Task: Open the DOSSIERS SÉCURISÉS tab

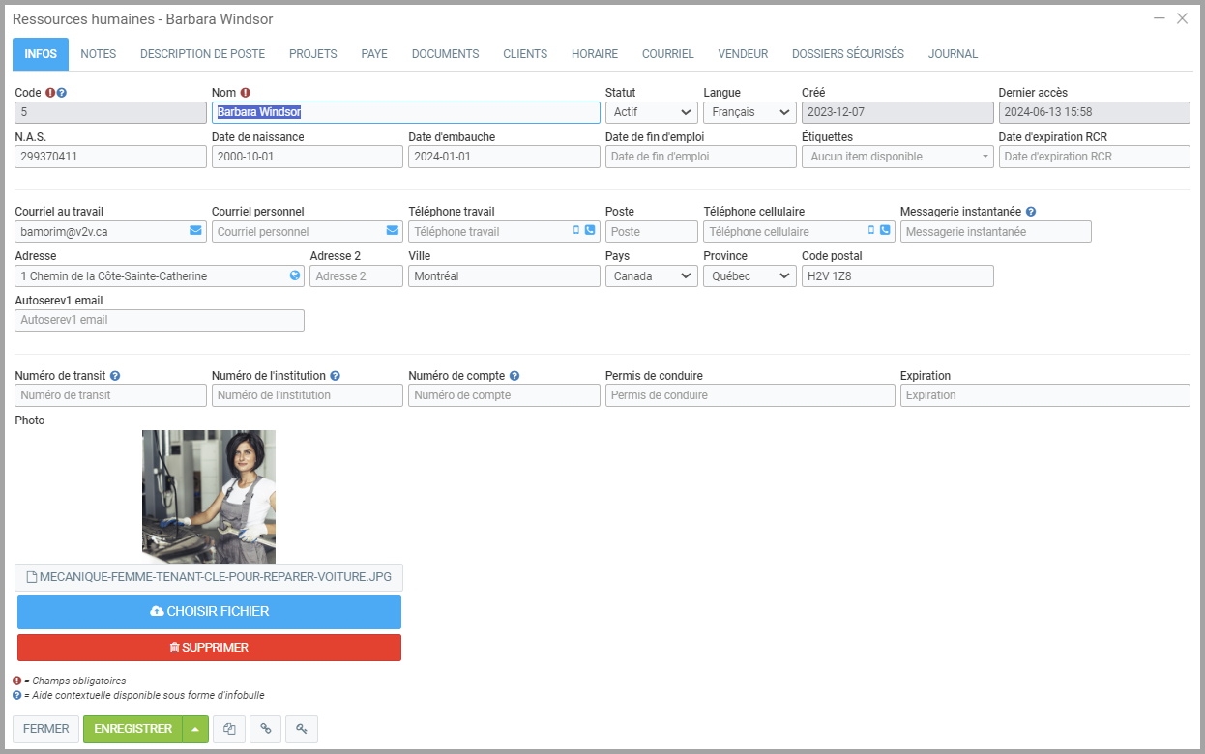Action: (847, 54)
